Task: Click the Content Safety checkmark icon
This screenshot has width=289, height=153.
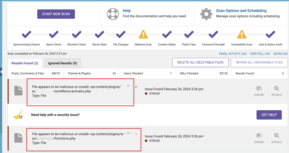Action: (x=167, y=35)
